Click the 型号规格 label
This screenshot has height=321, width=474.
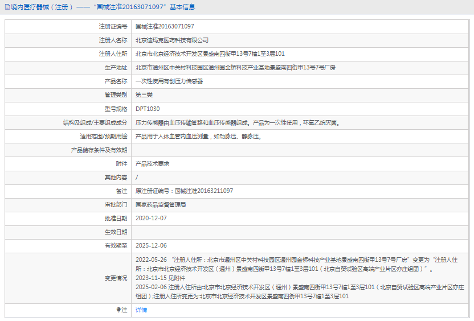116,109
